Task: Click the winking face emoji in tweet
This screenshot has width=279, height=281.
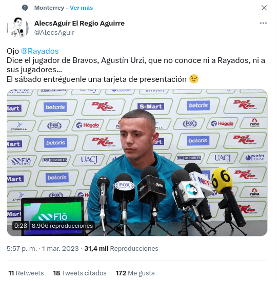Action: pos(194,79)
